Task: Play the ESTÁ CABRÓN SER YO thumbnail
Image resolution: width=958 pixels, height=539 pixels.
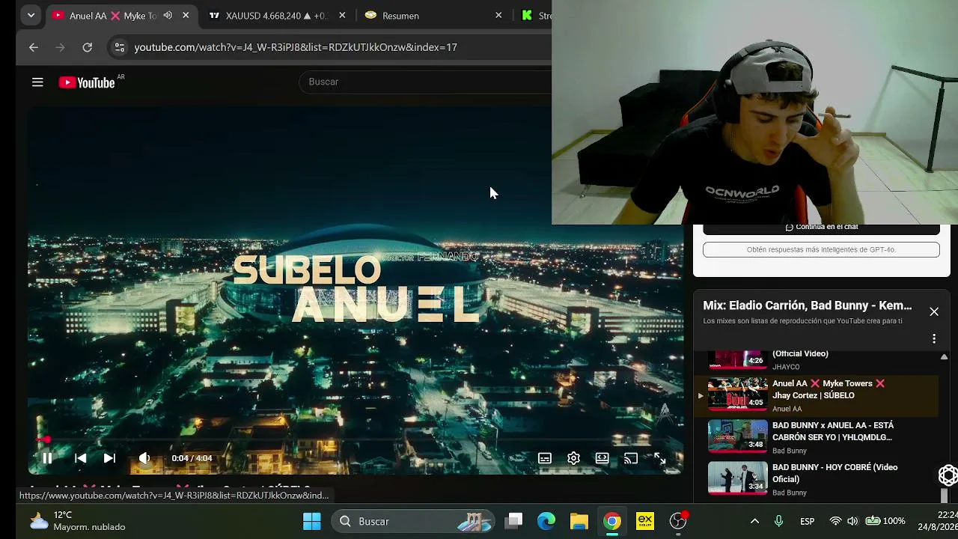Action: tap(738, 436)
